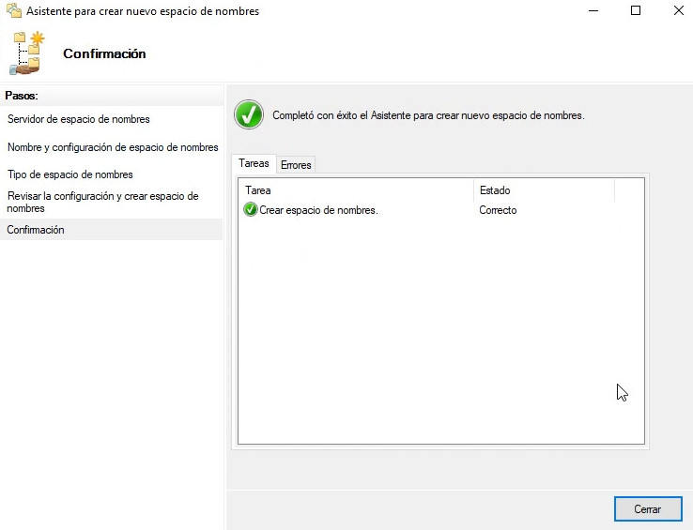Select the Tipo de espacio de nombres step
Image resolution: width=693 pixels, height=530 pixels.
(70, 174)
